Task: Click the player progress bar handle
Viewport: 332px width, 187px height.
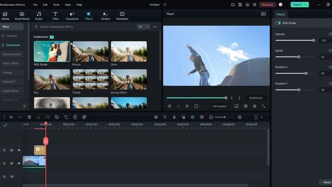Action: pyautogui.click(x=226, y=98)
